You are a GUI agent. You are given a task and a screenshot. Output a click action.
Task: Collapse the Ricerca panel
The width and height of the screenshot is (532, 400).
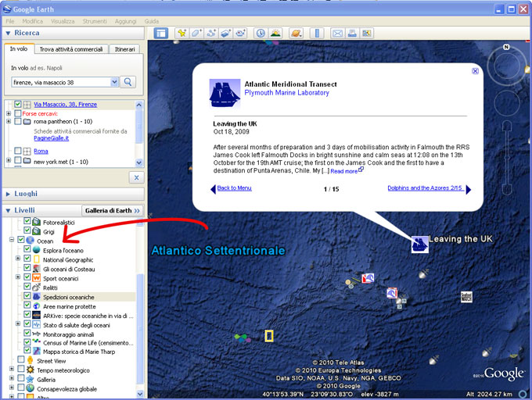pos(8,33)
